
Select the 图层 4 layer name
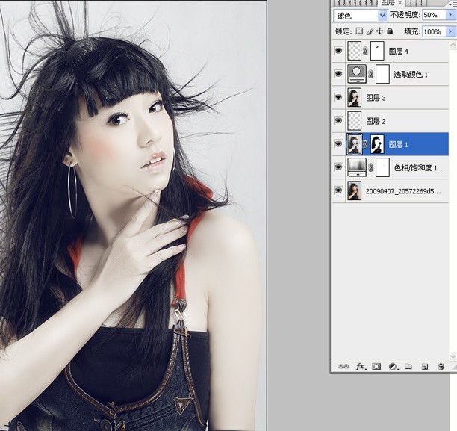tap(399, 52)
